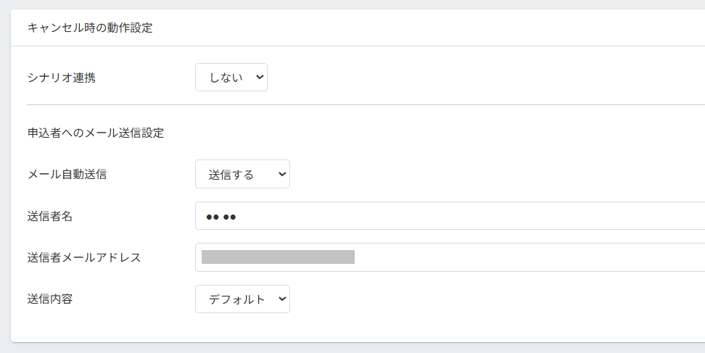Select the 送信する value text
This screenshot has width=705, height=353.
pyautogui.click(x=231, y=175)
